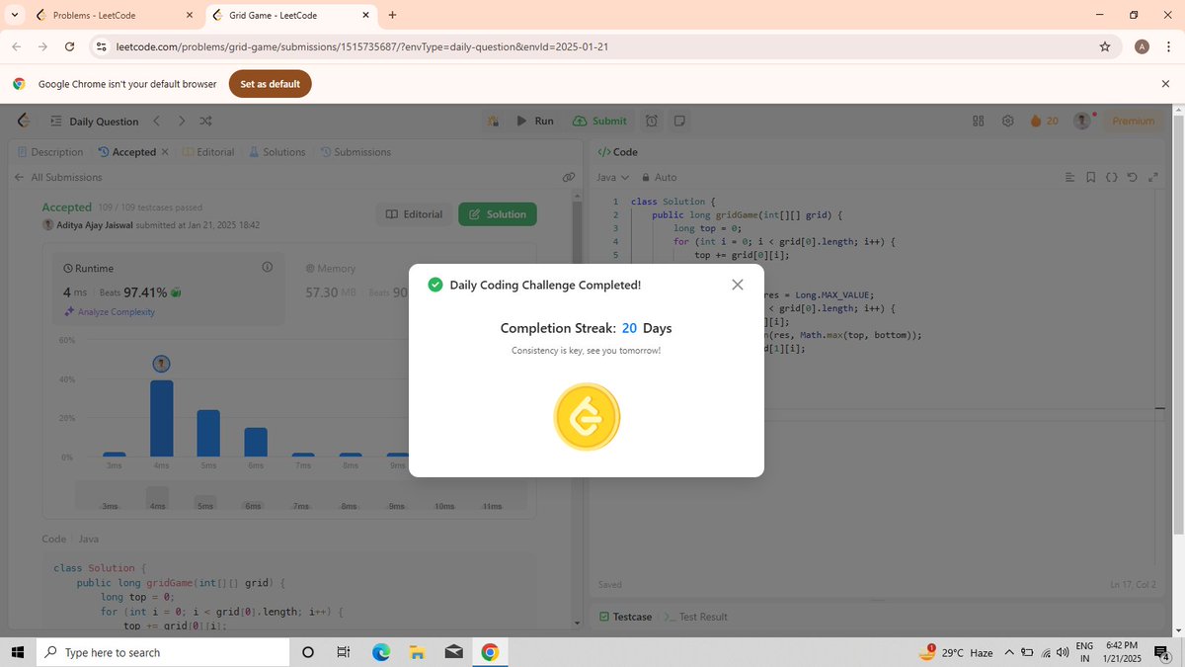Click the Windows Start button
The width and height of the screenshot is (1185, 667).
point(17,652)
